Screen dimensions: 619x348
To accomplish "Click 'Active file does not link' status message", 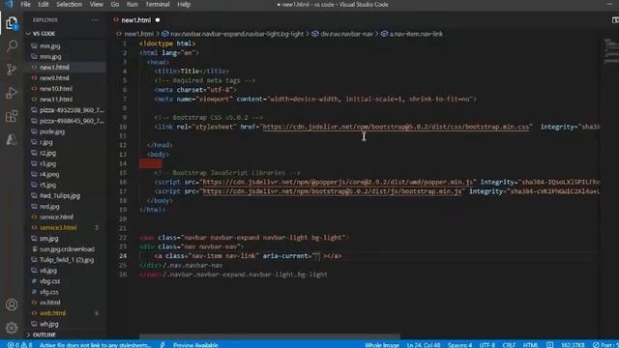I will tap(95, 345).
